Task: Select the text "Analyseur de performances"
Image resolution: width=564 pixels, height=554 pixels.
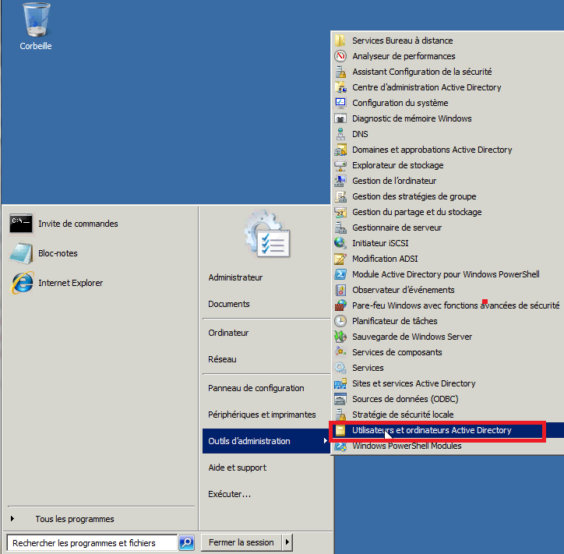Action: 404,56
